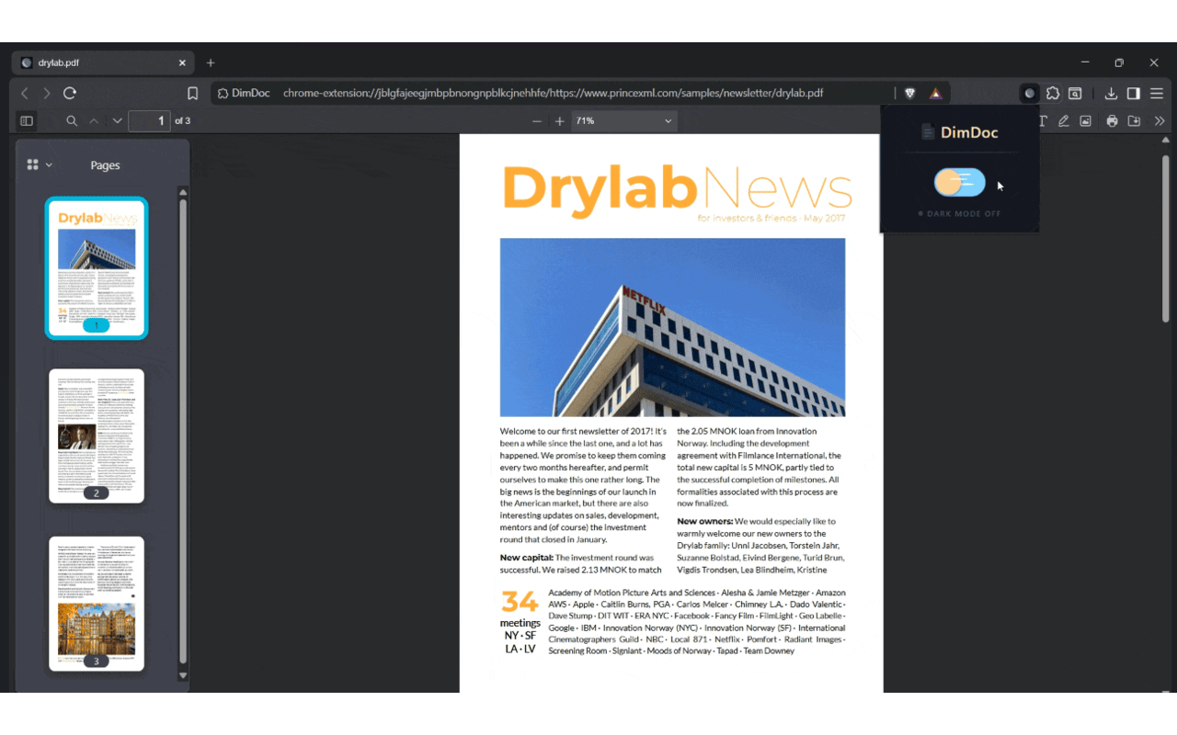Click the DimDoc extension chip in address bar

tap(244, 93)
